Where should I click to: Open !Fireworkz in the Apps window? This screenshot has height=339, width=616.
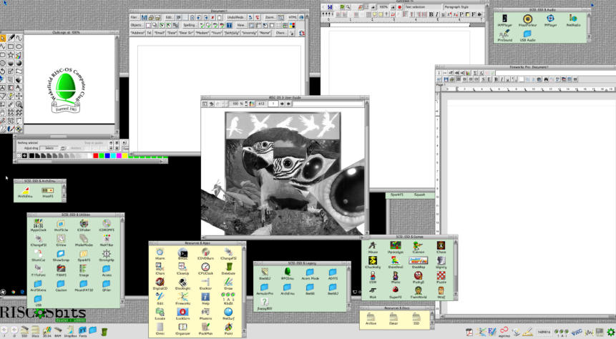[182, 298]
